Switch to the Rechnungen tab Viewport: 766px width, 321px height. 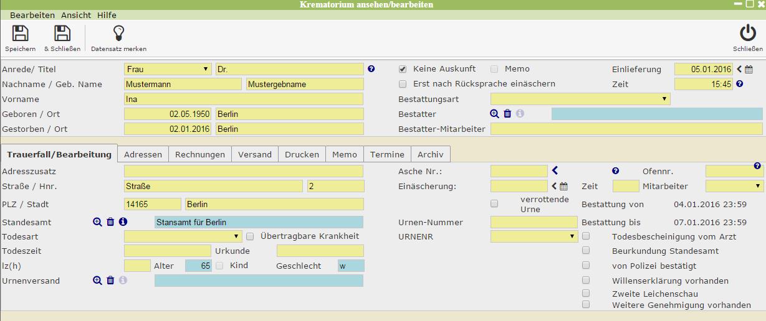(x=199, y=154)
